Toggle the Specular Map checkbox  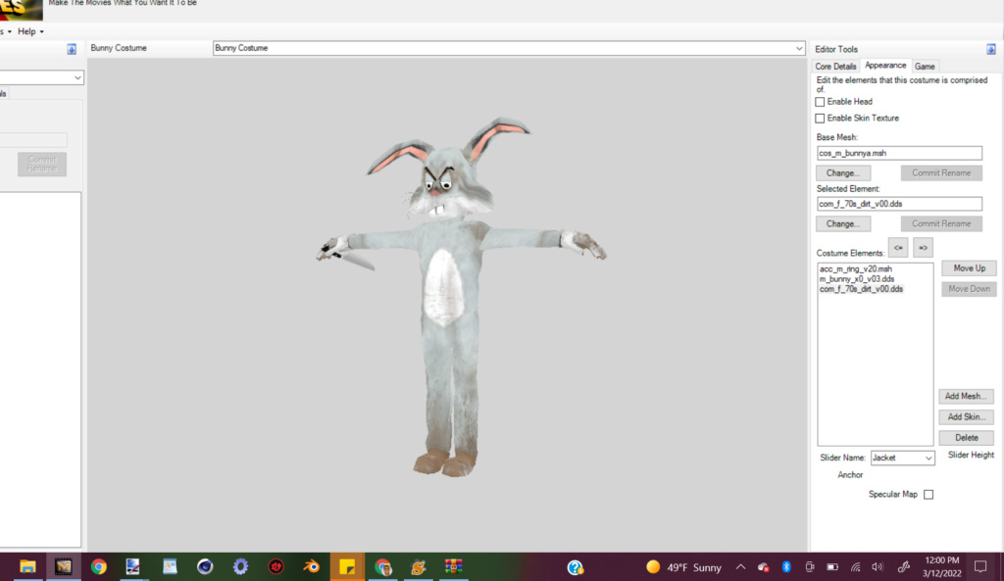pos(929,495)
